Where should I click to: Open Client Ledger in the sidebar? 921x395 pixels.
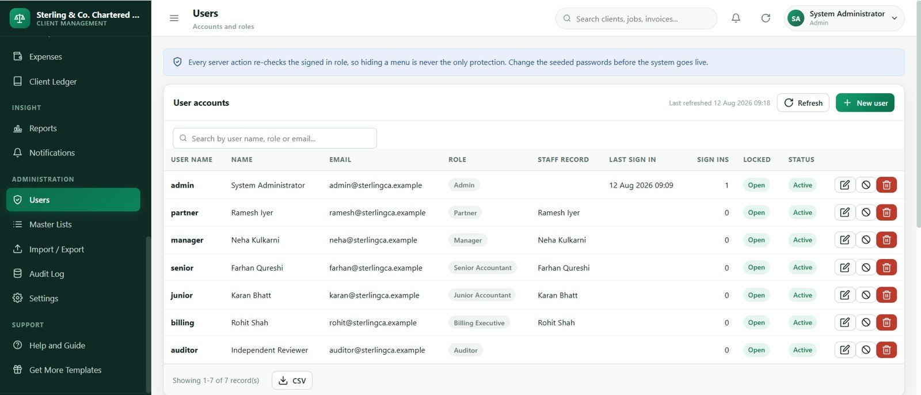coord(73,82)
